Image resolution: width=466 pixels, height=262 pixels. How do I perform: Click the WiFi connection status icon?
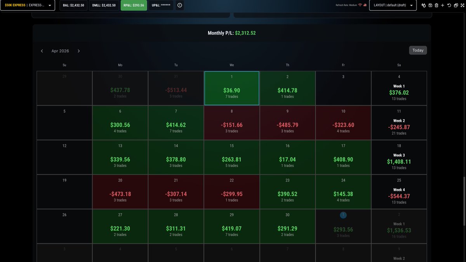[x=360, y=5]
